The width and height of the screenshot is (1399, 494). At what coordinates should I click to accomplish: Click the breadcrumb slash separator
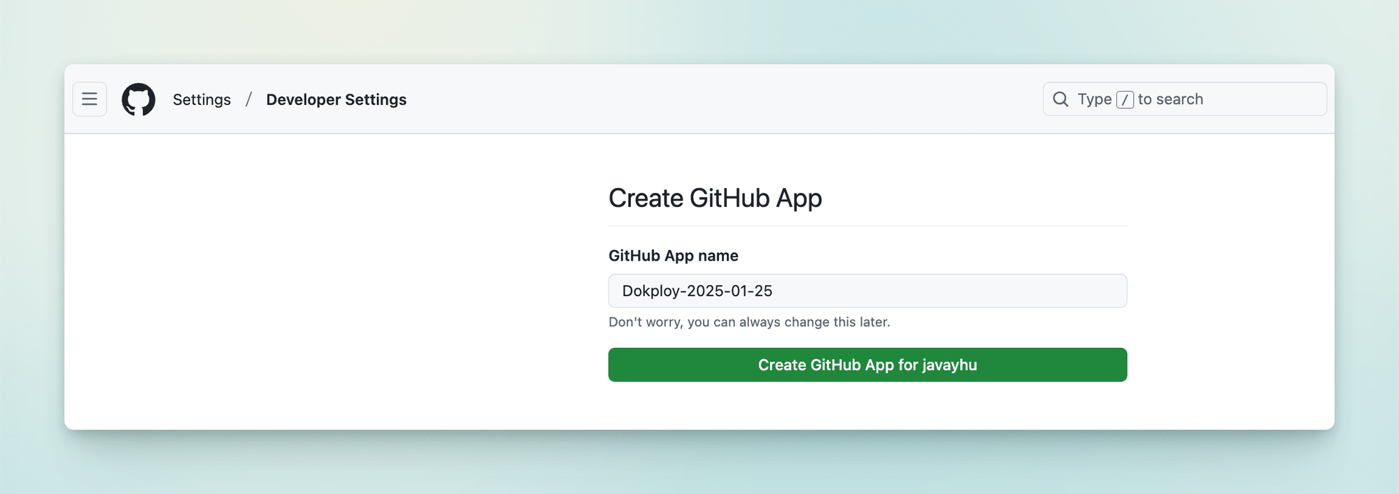[248, 100]
